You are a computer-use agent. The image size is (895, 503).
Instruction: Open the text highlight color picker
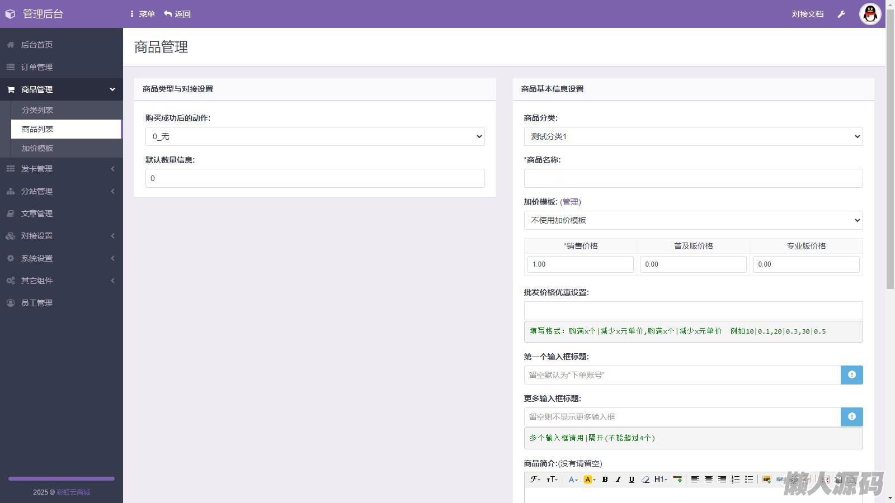pos(589,480)
